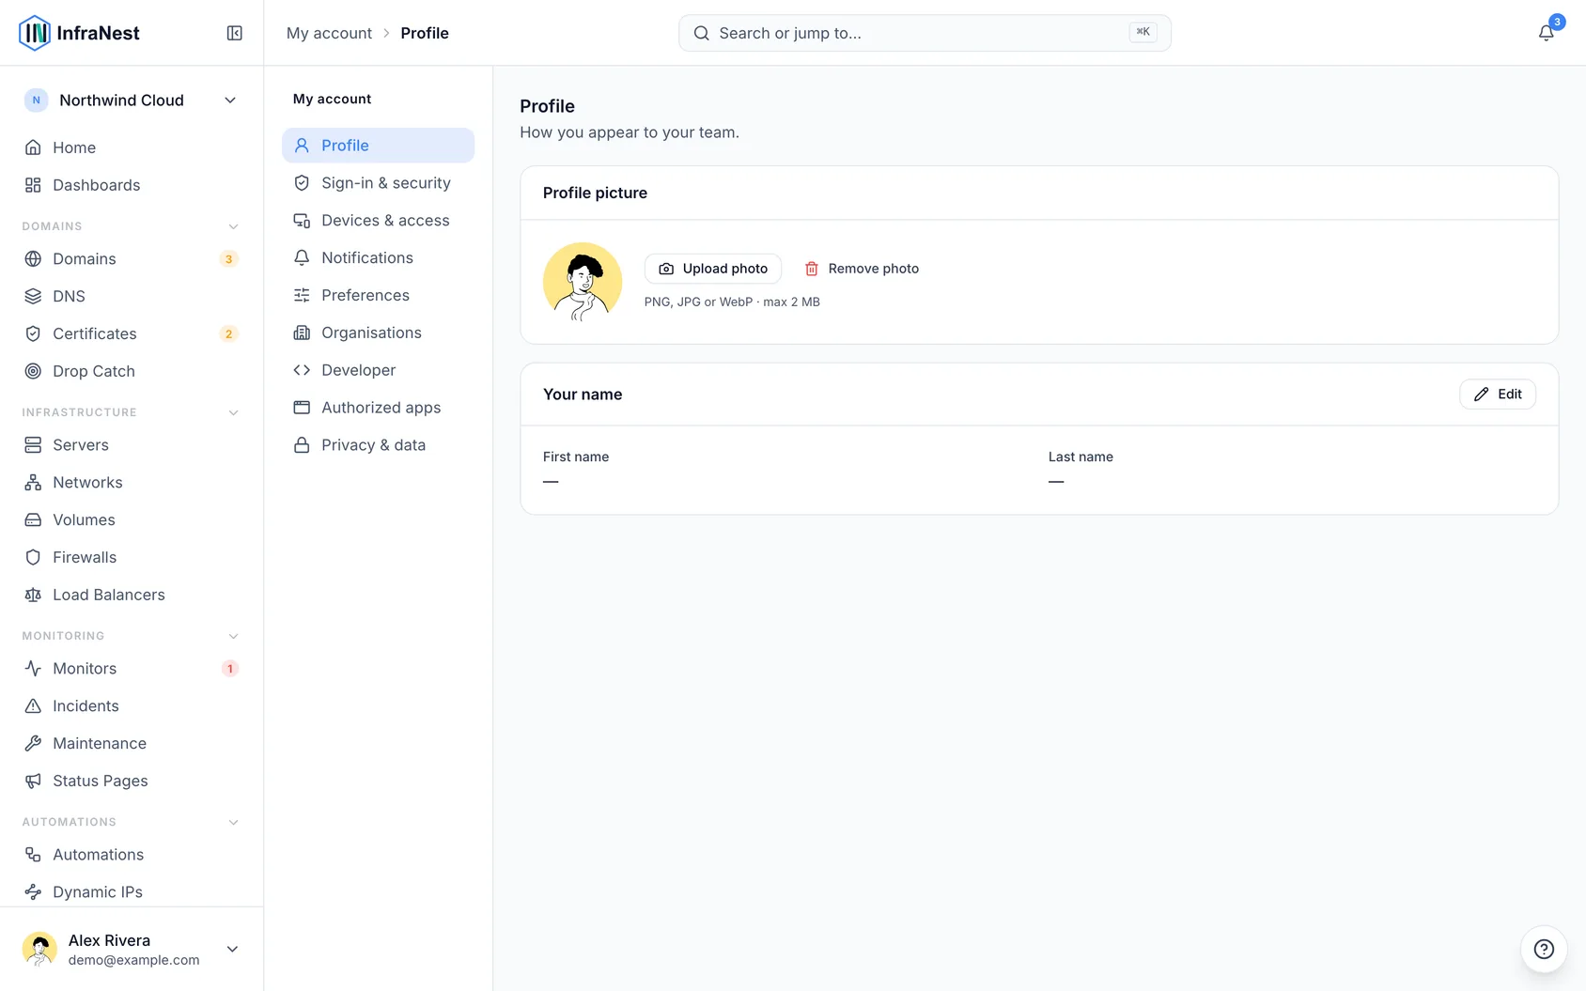Open the notifications bell
The height and width of the screenshot is (991, 1586).
click(1546, 33)
